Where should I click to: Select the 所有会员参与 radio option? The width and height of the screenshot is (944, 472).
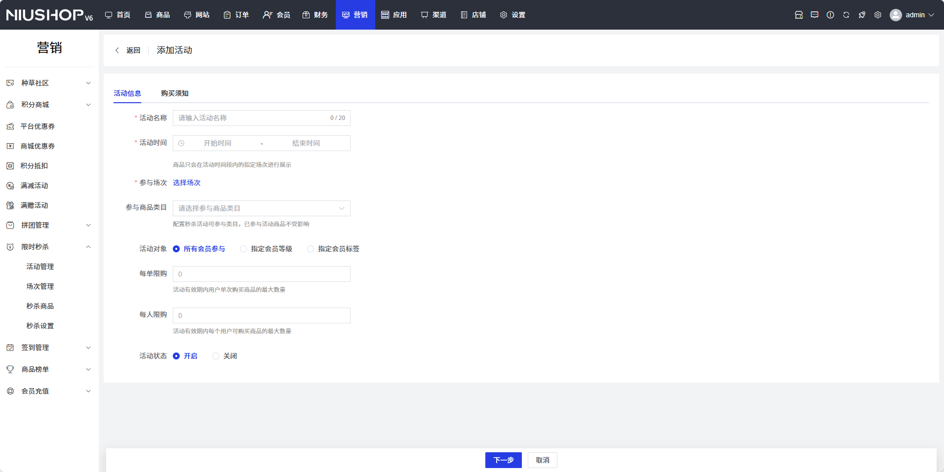point(176,249)
